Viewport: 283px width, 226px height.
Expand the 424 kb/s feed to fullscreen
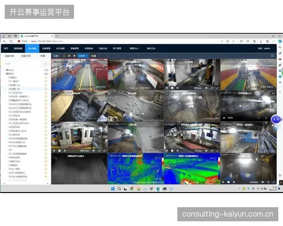pyautogui.click(x=274, y=182)
